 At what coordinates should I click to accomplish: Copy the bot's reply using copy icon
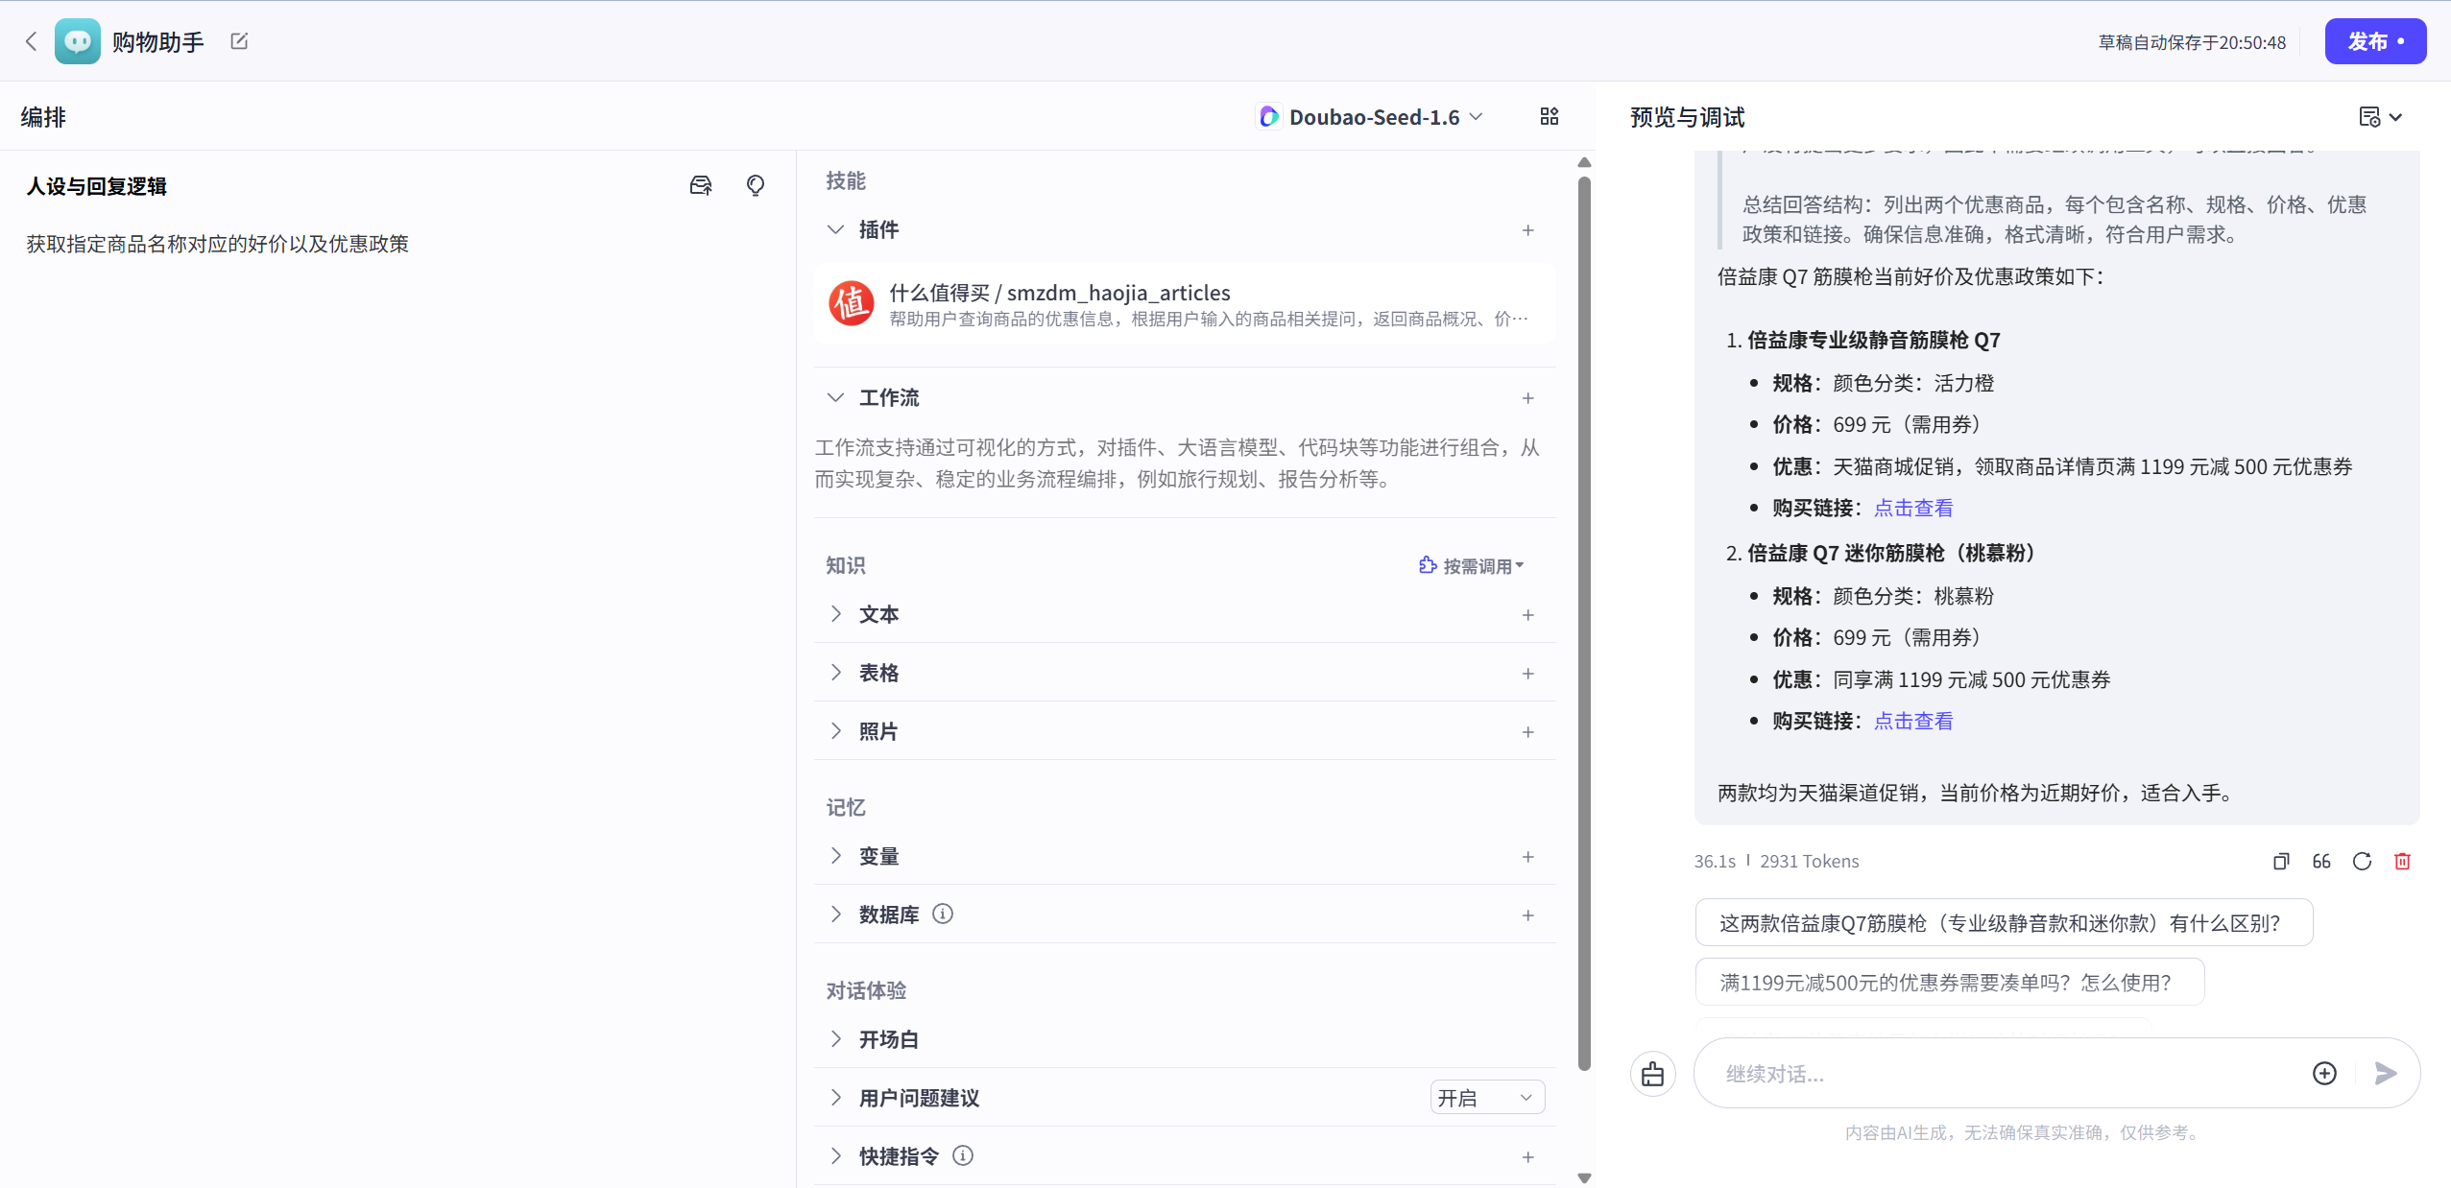(x=2280, y=861)
